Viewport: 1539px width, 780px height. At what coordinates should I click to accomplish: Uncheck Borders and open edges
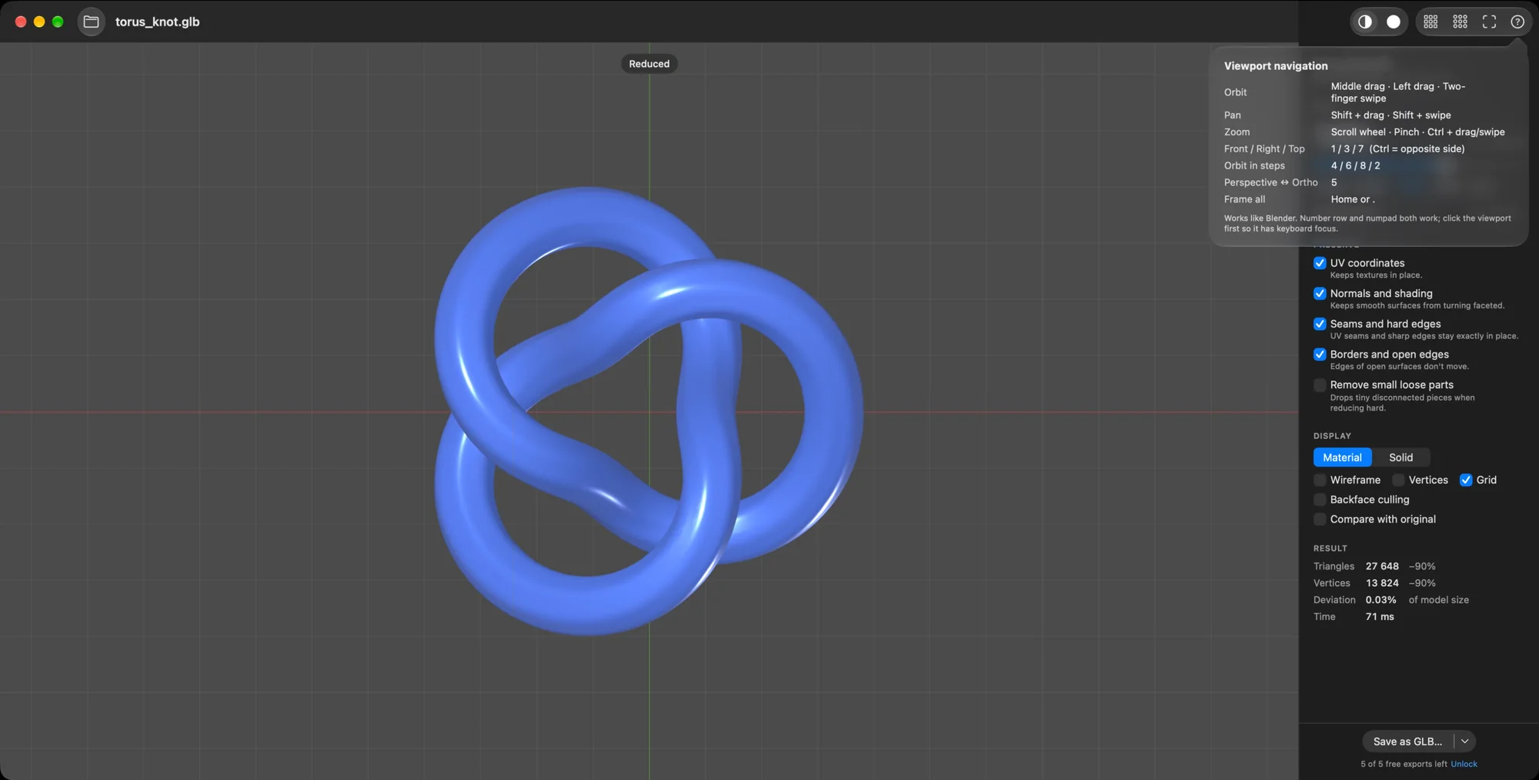[1320, 354]
